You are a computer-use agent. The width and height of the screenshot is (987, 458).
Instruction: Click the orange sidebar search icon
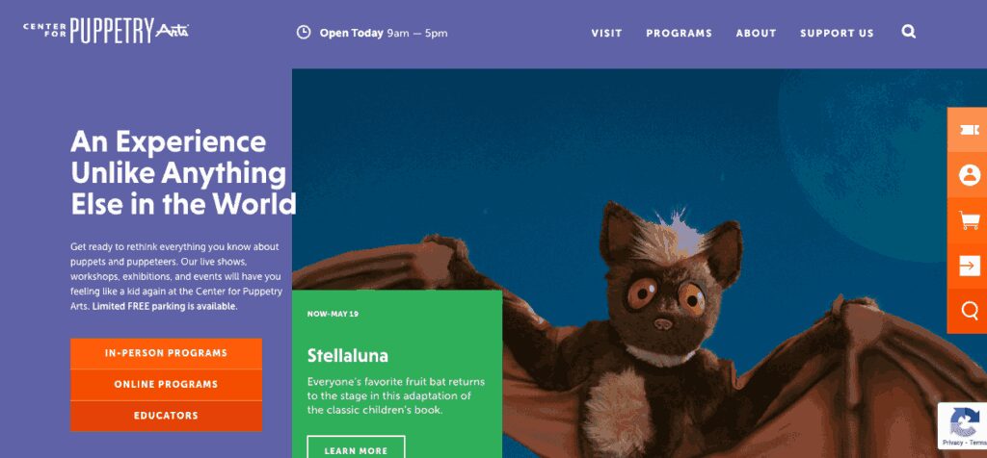(970, 311)
